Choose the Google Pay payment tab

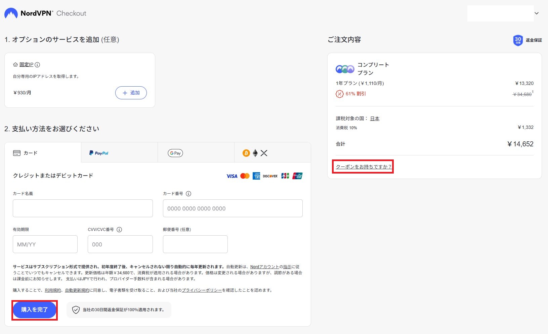pyautogui.click(x=196, y=153)
